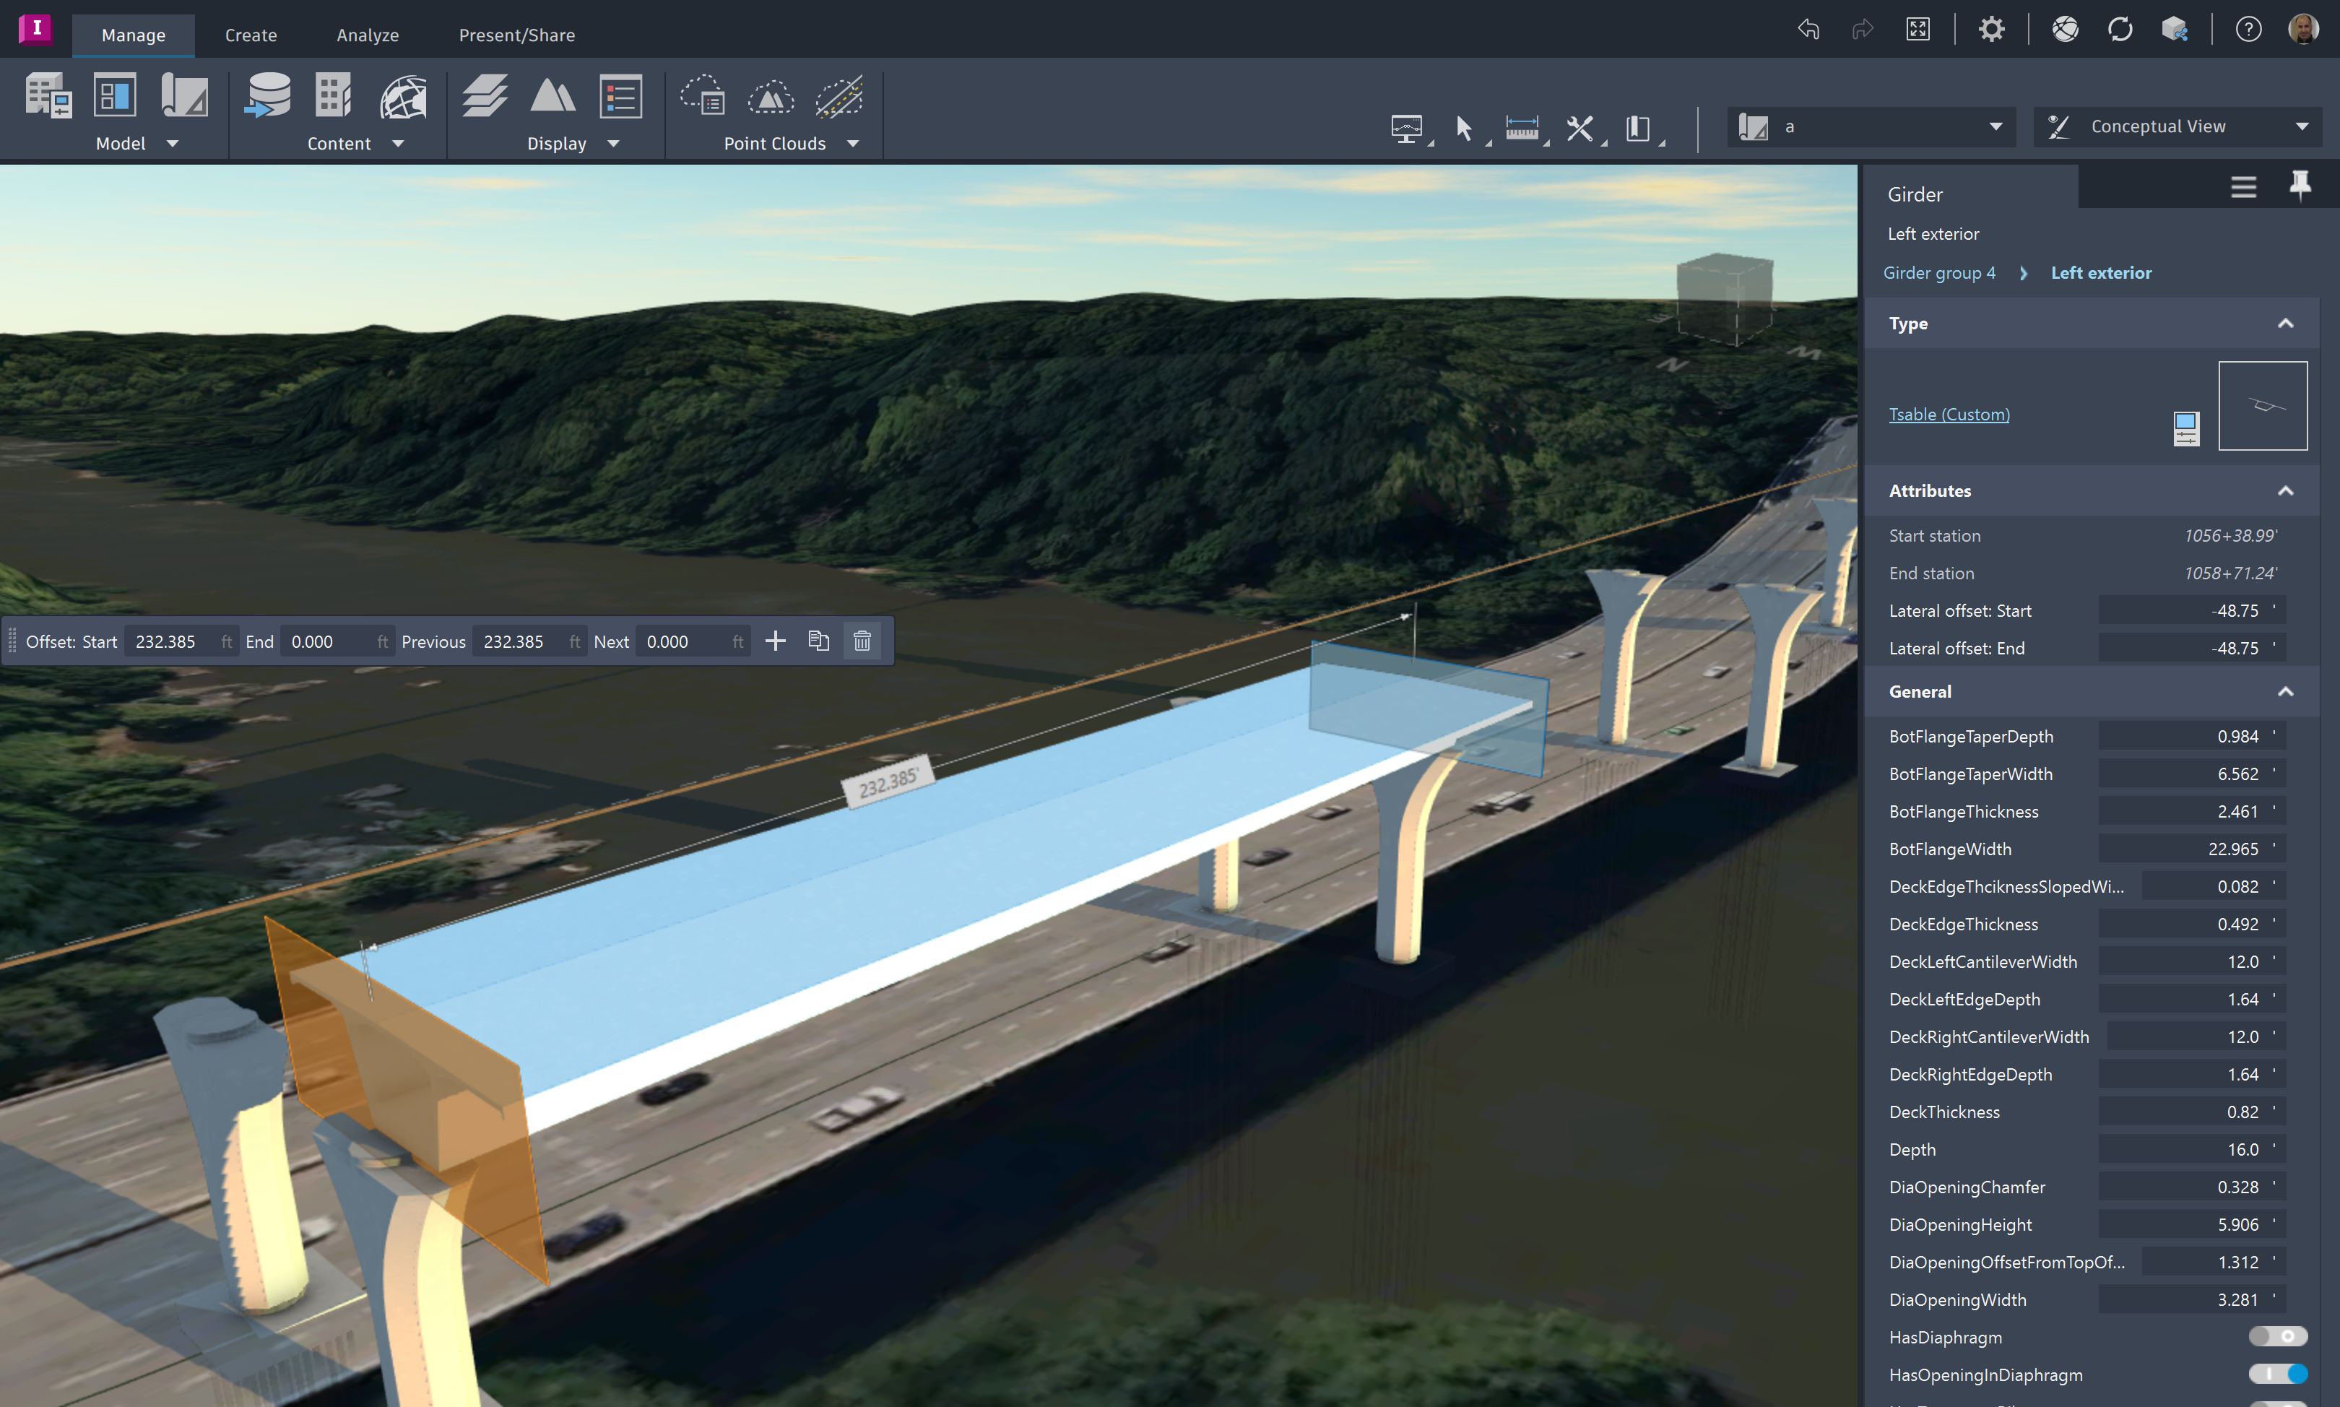The image size is (2340, 1407).
Task: Select the Point Clouds extraction icon
Action: [x=838, y=95]
